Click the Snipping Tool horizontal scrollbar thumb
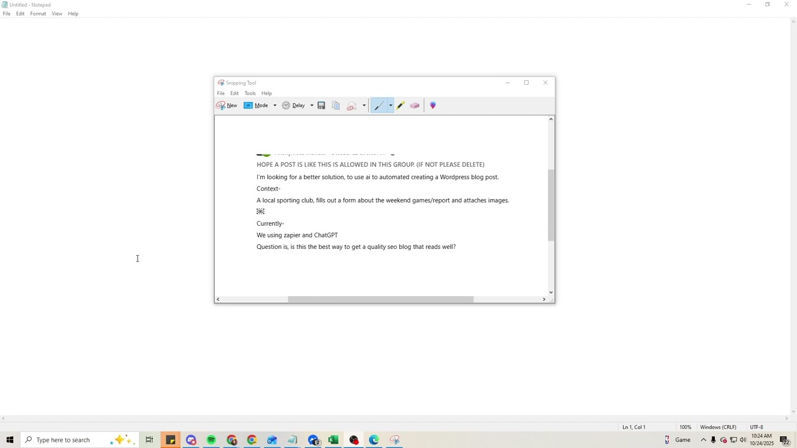The height and width of the screenshot is (448, 797). point(380,299)
